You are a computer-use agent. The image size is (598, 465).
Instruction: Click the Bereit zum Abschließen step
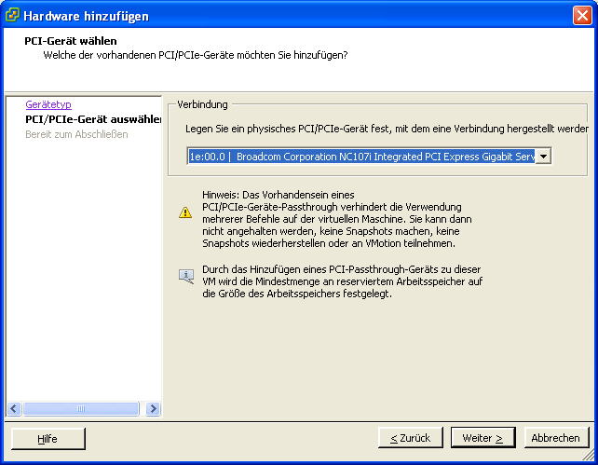pos(76,134)
